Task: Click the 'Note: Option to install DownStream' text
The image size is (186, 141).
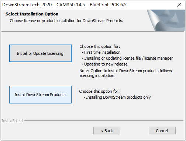Action: 125,71
